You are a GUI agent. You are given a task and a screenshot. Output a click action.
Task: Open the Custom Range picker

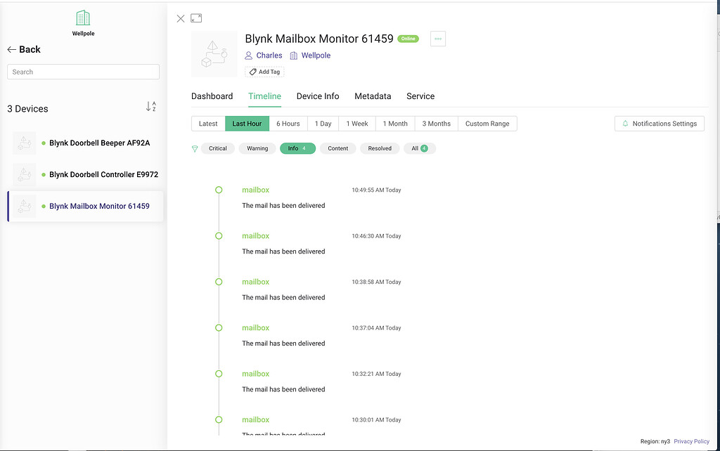tap(487, 124)
